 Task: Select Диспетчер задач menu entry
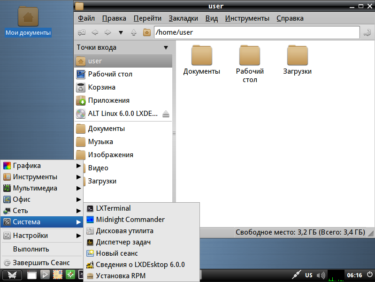tap(142, 242)
